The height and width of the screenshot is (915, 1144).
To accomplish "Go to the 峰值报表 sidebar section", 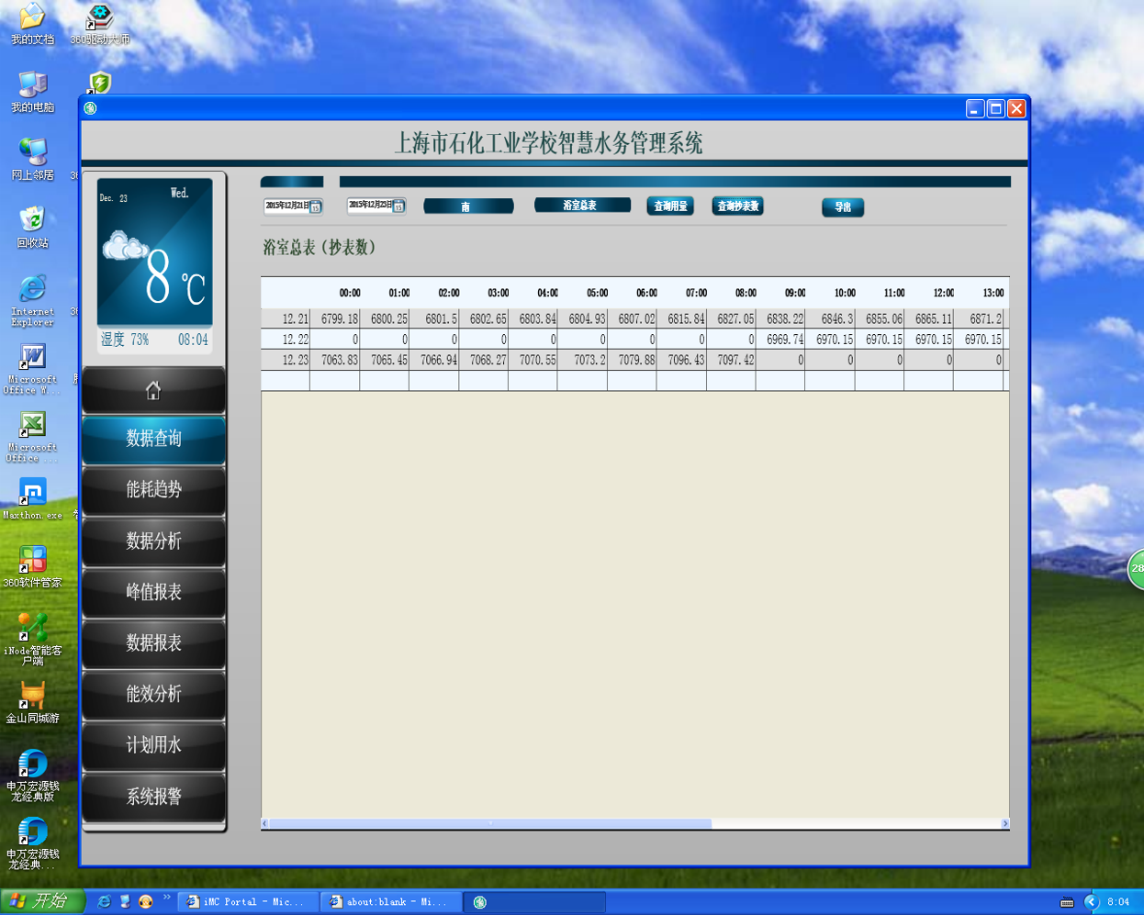I will [153, 593].
